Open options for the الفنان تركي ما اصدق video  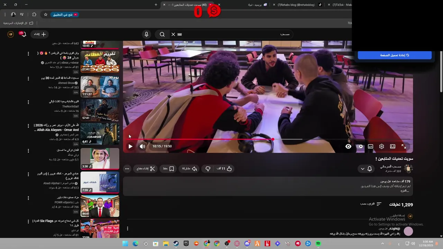click(x=28, y=151)
